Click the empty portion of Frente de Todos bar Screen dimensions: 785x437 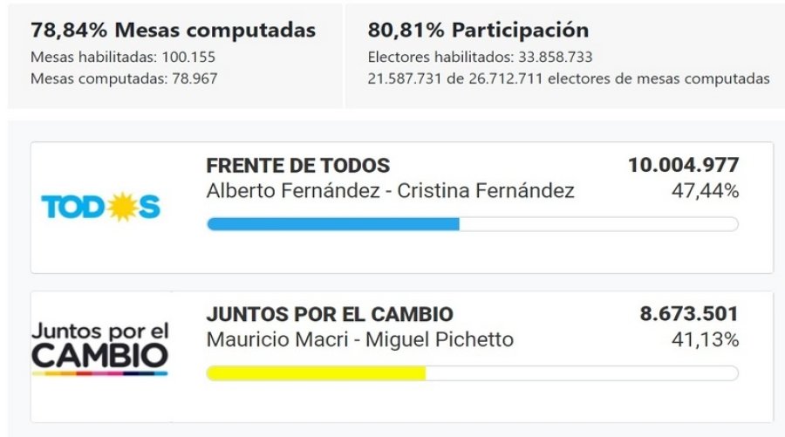(598, 224)
